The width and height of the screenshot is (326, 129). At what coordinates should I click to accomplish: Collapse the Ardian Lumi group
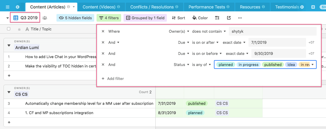(x=9, y=45)
